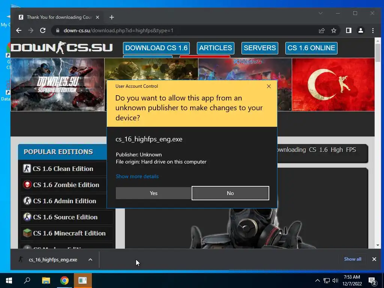Open CS 1.6 Zombie Edition link
The image size is (384, 288).
(66, 185)
